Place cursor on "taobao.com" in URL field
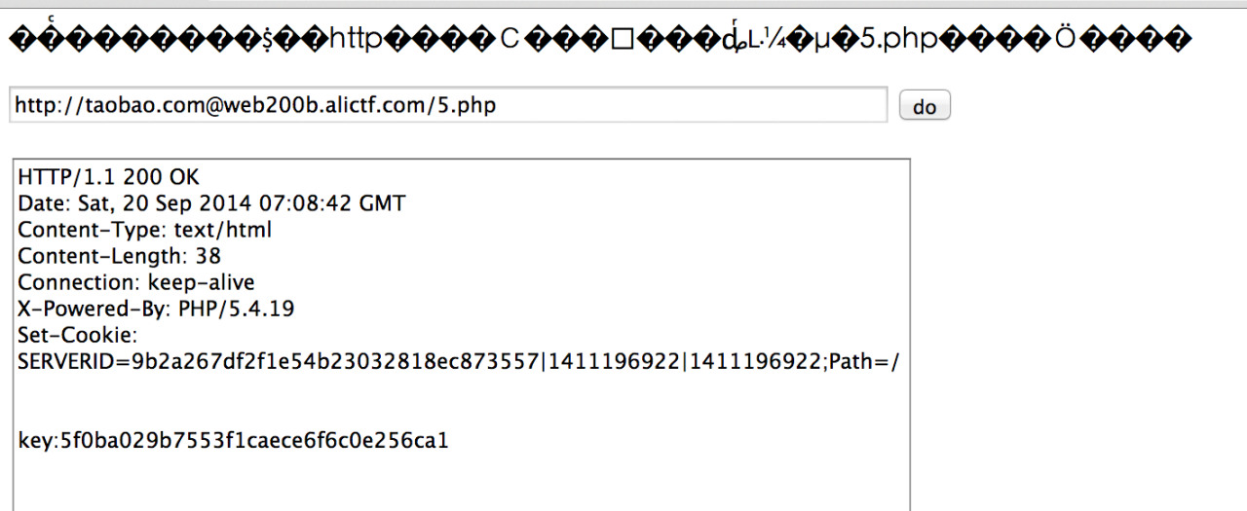Screen dimensions: 1247x511 click(x=140, y=105)
